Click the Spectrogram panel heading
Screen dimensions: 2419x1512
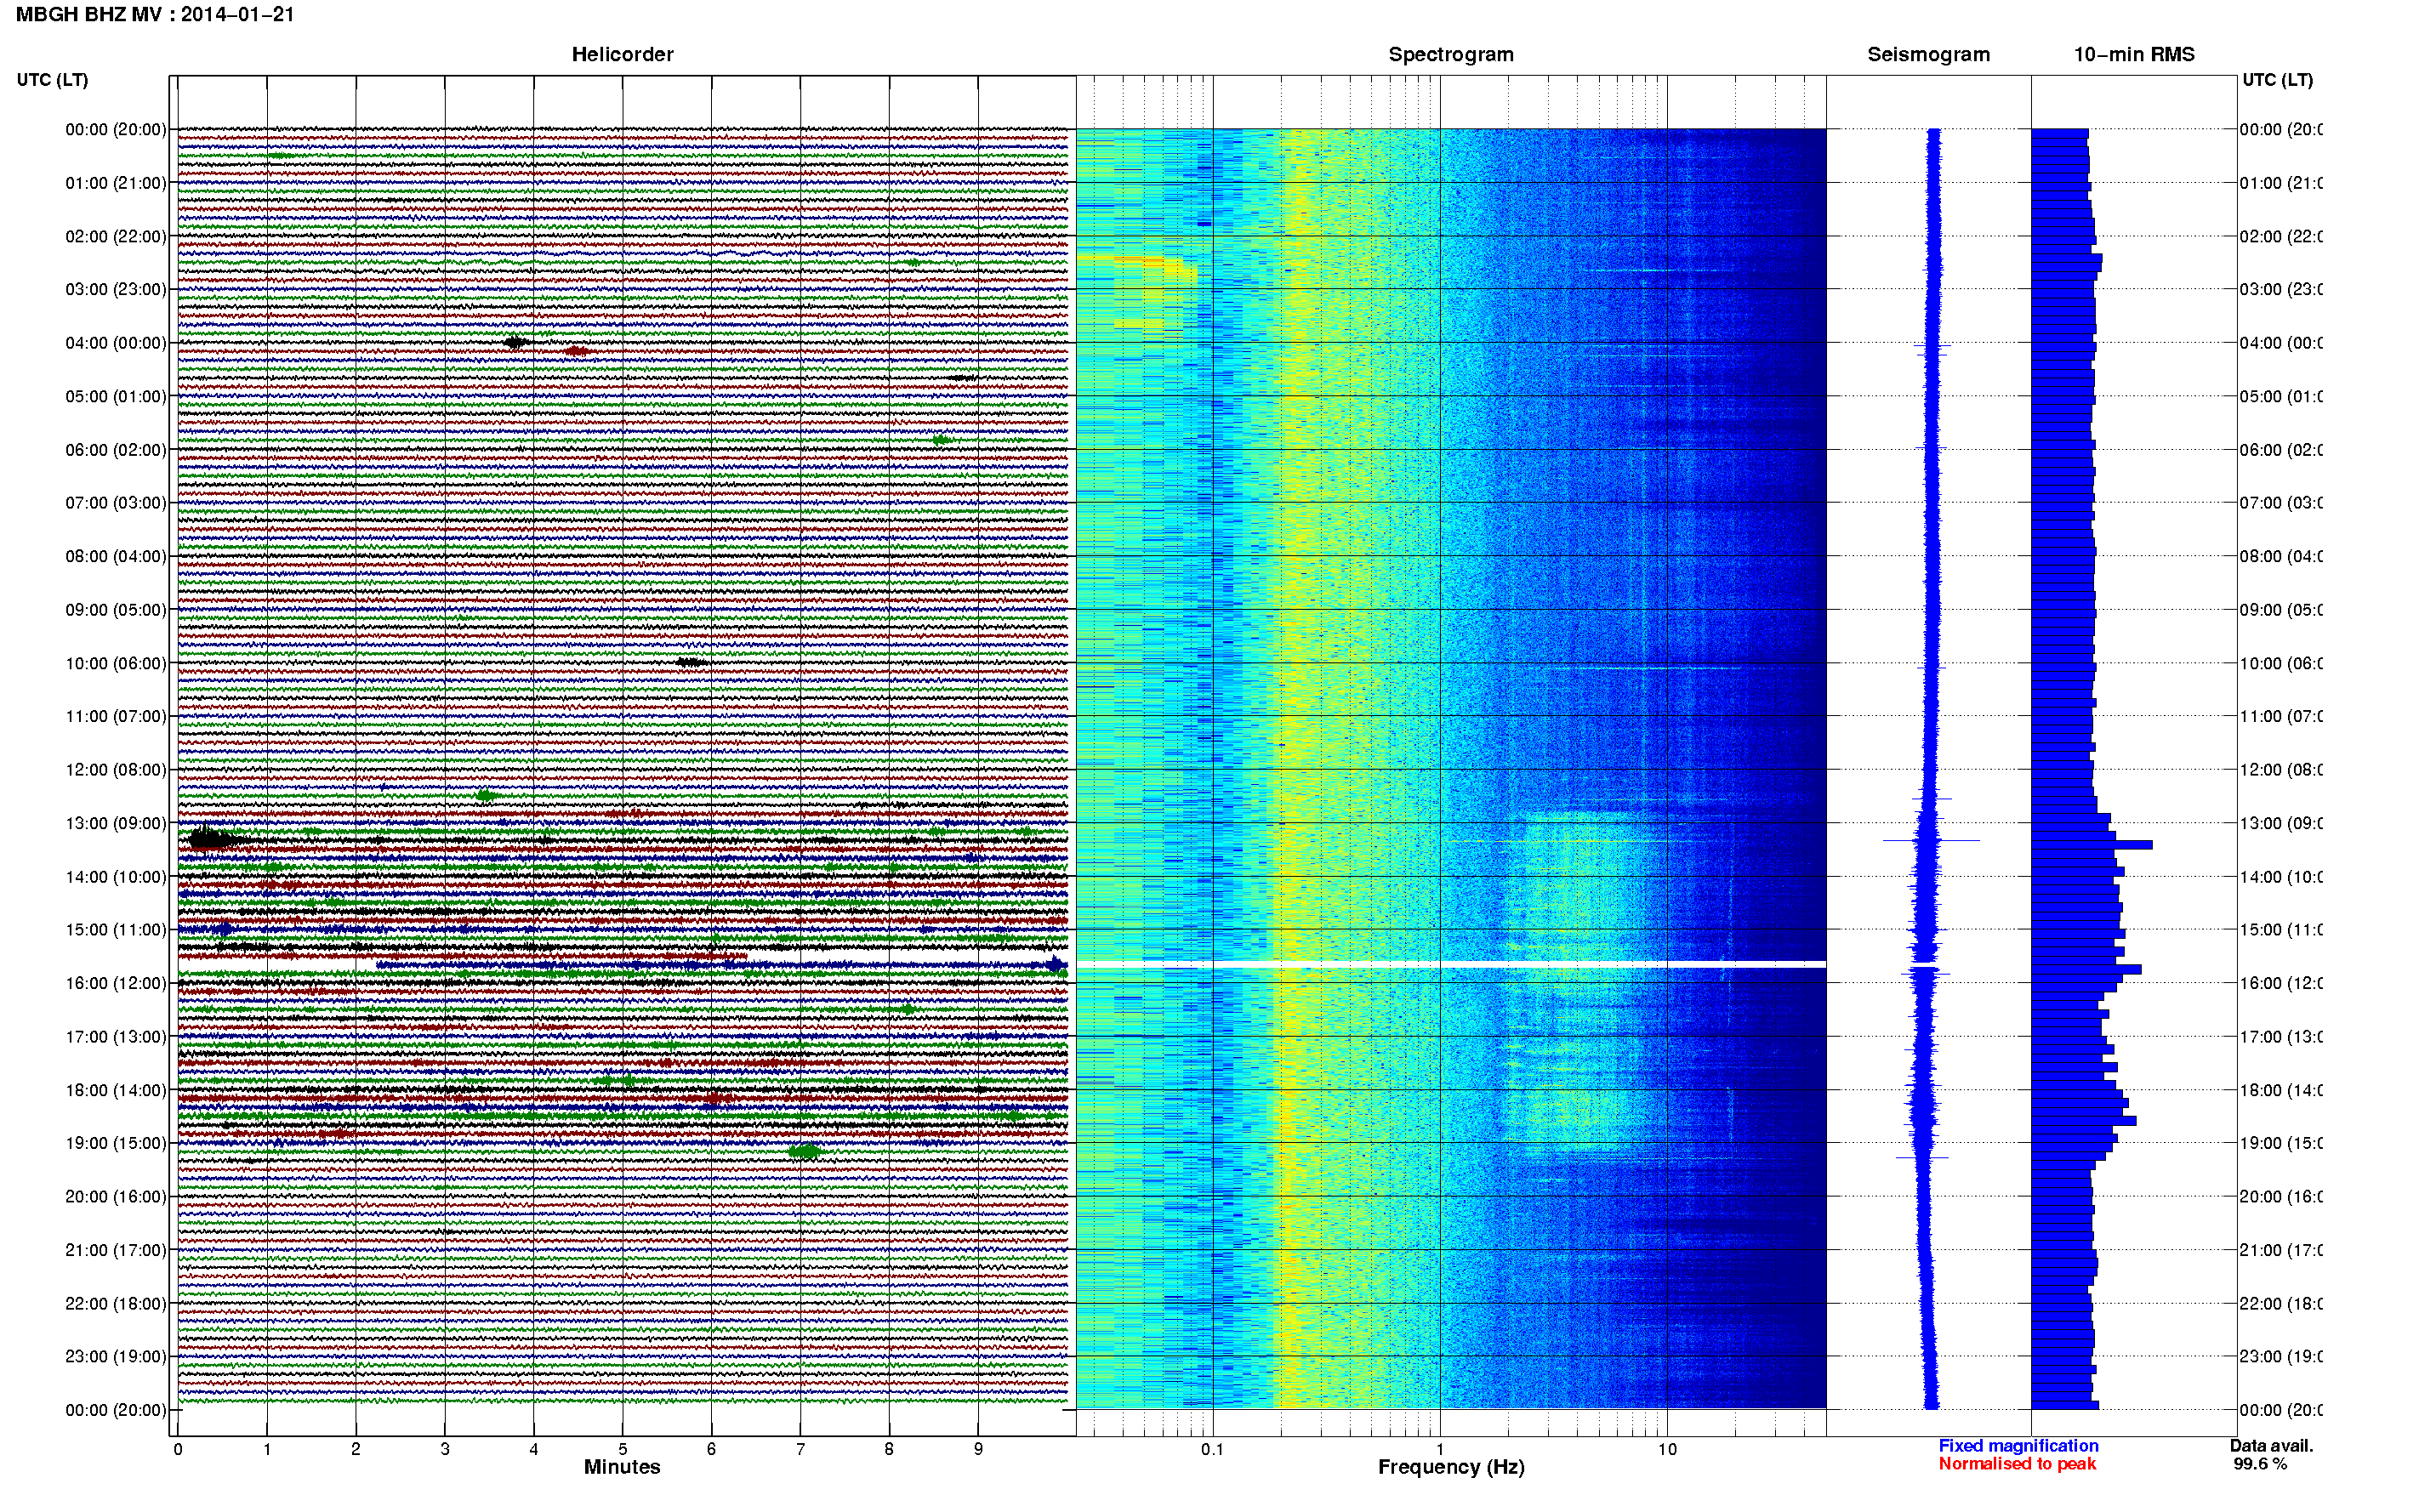point(1451,55)
